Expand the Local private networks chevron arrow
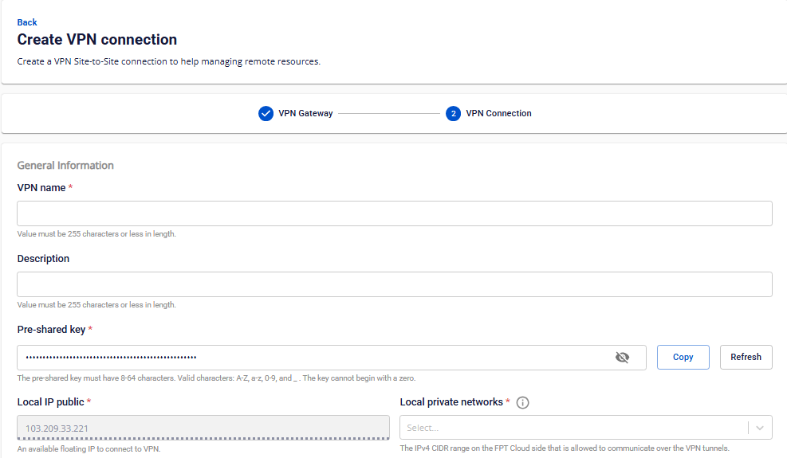The width and height of the screenshot is (787, 458). point(760,428)
